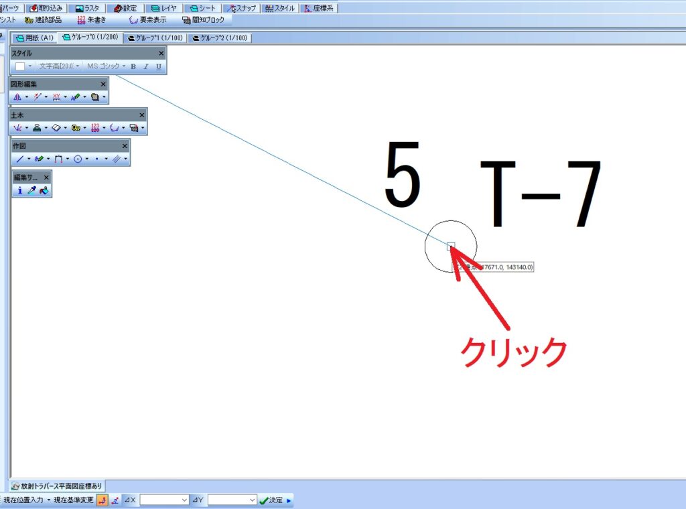Viewport: 686px width, 509px height.
Task: Click the 決定 confirm button
Action: click(271, 500)
